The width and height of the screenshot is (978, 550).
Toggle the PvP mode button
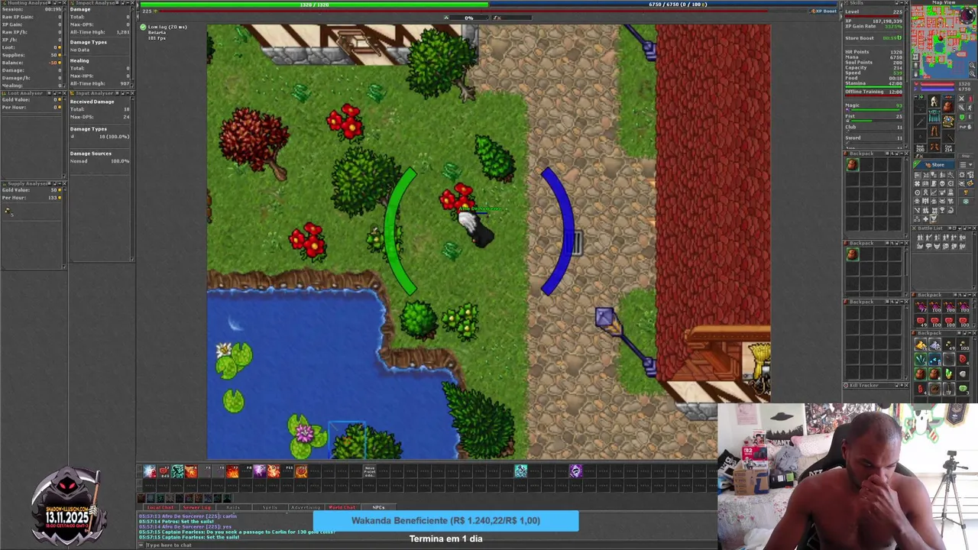[966, 127]
